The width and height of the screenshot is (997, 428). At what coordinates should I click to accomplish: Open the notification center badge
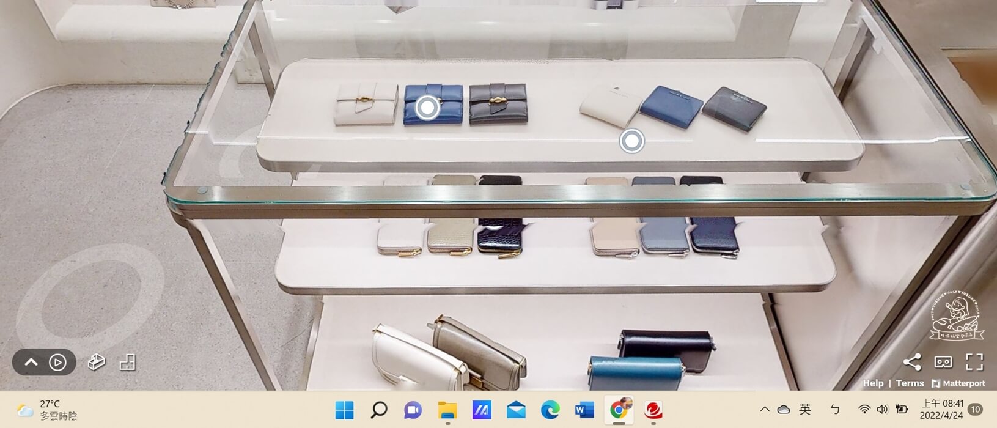click(x=976, y=410)
